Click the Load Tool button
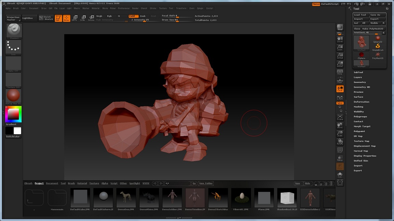 360,15
